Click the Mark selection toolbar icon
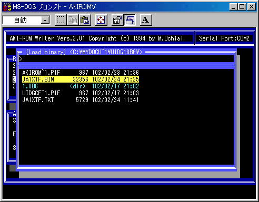Screen dimensions: 259x202 coord(61,20)
